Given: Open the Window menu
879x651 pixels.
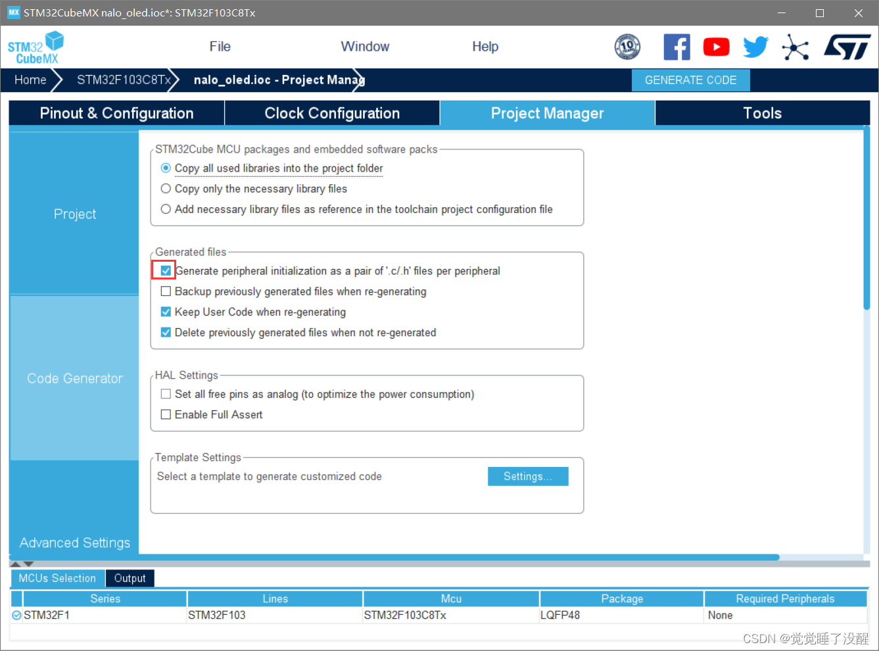Looking at the screenshot, I should point(365,47).
